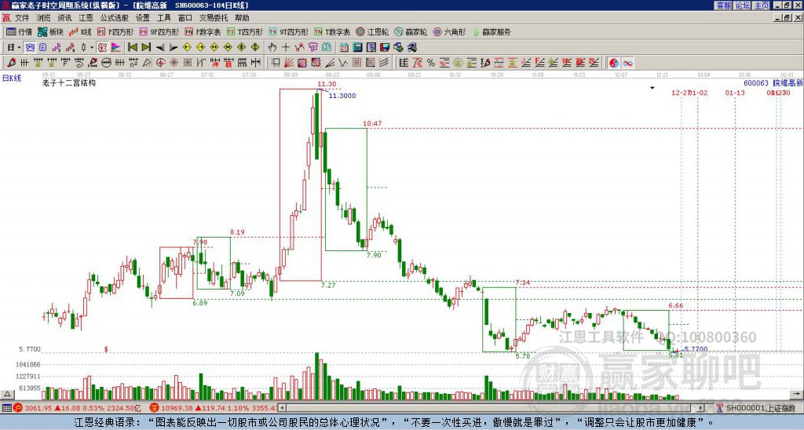Switch to the K线 chart view

81,31
